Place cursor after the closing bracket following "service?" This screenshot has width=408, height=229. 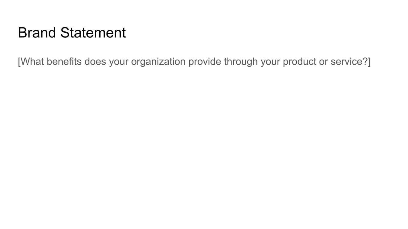point(371,62)
